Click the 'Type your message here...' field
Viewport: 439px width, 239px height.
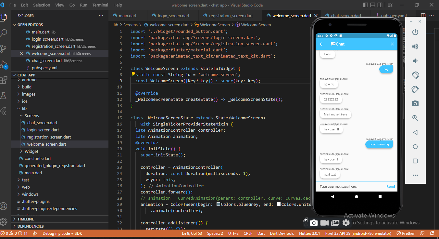click(351, 187)
